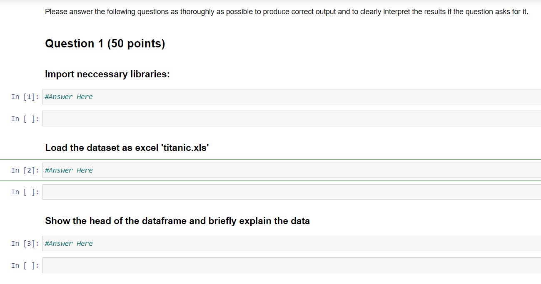Click the empty code cell below In [3]
The image size is (541, 284).
click(x=292, y=265)
